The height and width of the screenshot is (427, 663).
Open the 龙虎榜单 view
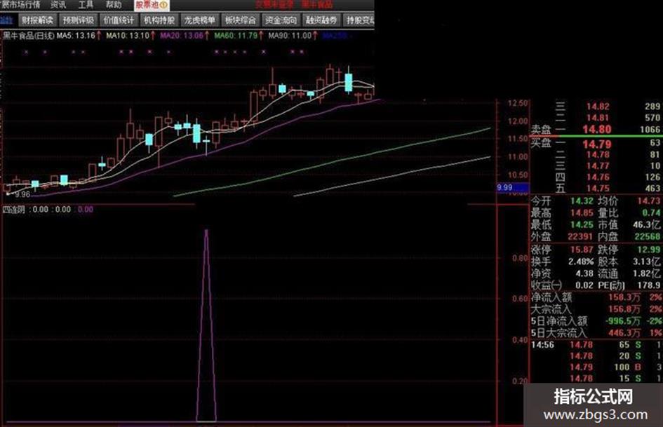click(200, 20)
